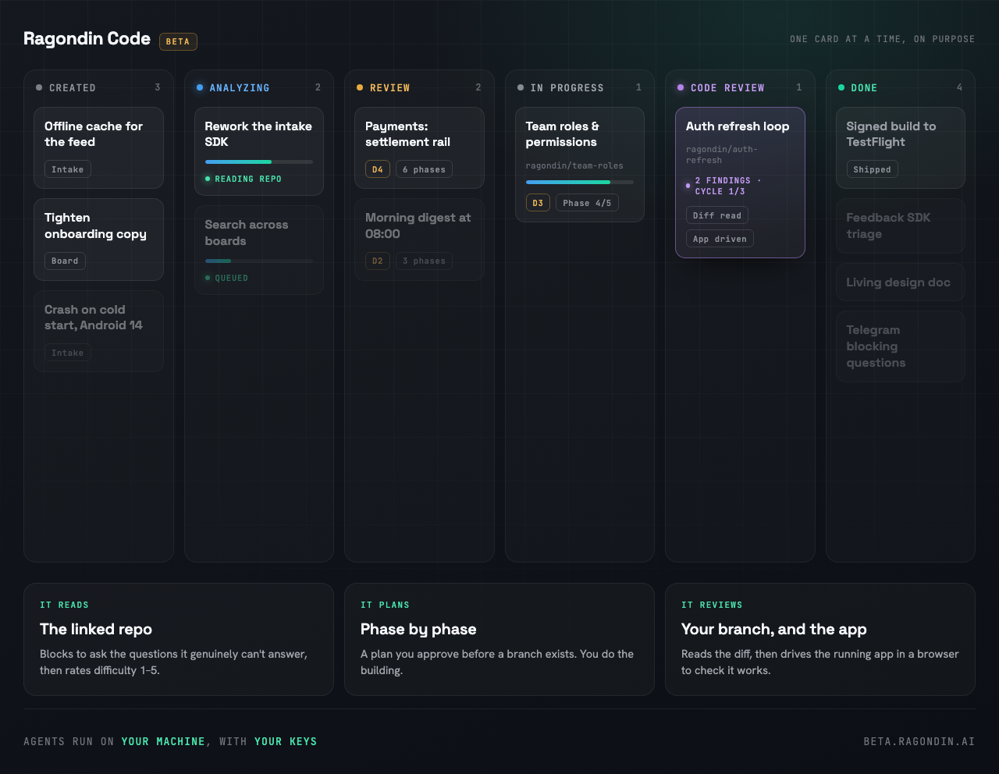Click the ragondin/team-roles repo label
999x774 pixels.
pyautogui.click(x=574, y=165)
